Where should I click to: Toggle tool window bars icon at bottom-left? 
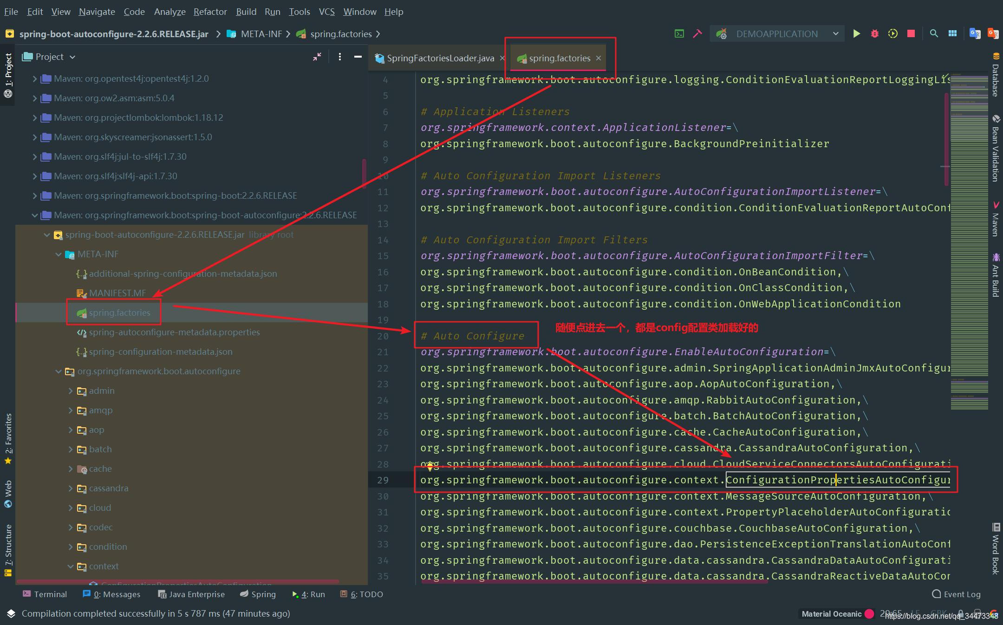[x=11, y=613]
